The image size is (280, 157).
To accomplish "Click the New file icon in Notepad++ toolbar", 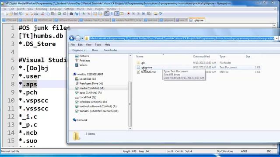I will click(x=6, y=14).
